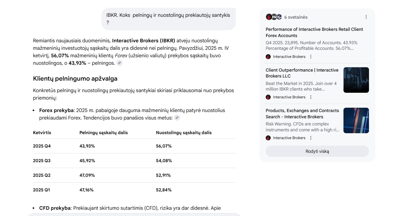The image size is (406, 216).
Task: Click the dark chart thumbnail for Client Outperformance
Action: pyautogui.click(x=356, y=80)
